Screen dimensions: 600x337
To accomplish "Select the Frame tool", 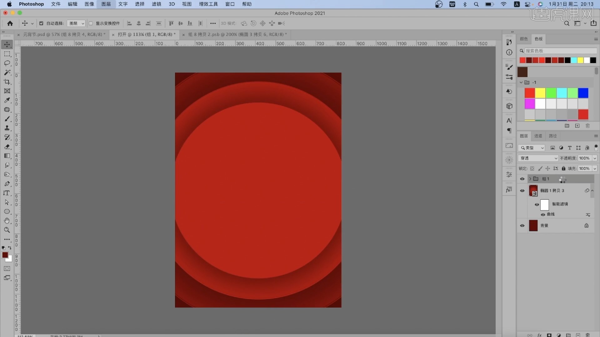I will tap(7, 91).
